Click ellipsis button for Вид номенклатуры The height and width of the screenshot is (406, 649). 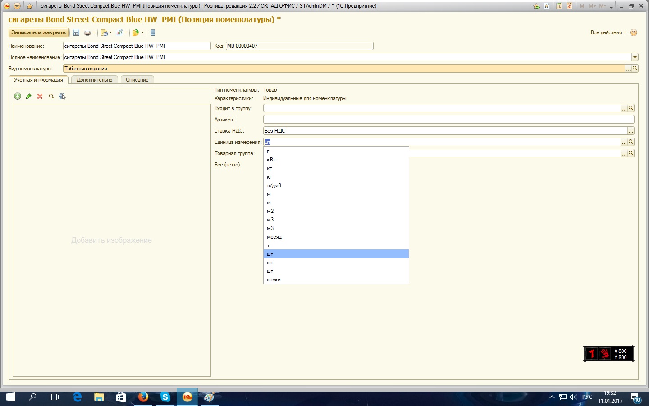point(628,69)
